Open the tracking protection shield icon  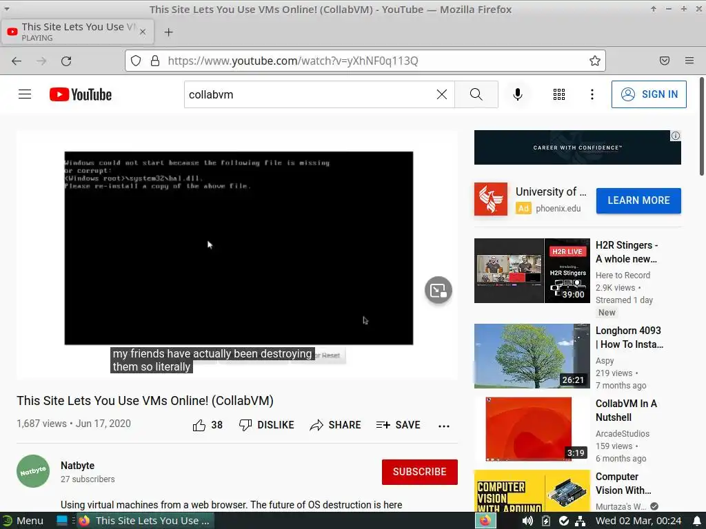tap(136, 61)
